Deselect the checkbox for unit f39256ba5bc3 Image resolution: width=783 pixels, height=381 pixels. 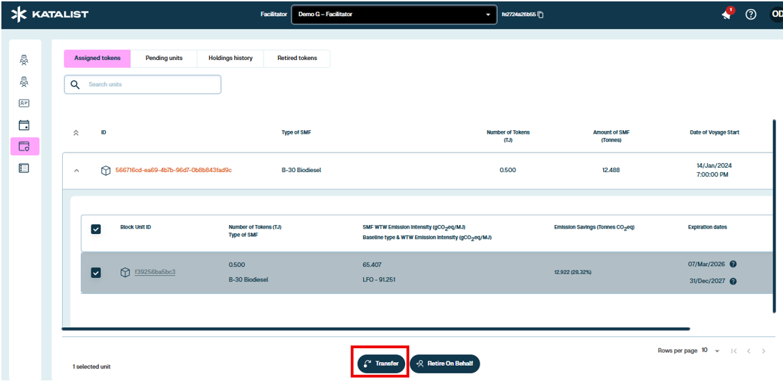point(96,272)
